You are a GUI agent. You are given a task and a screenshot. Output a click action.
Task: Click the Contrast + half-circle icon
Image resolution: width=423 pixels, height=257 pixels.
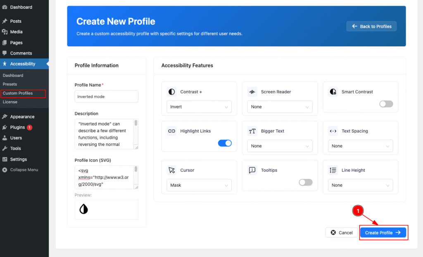171,92
